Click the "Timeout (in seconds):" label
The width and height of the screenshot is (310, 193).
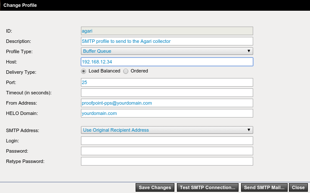click(29, 93)
